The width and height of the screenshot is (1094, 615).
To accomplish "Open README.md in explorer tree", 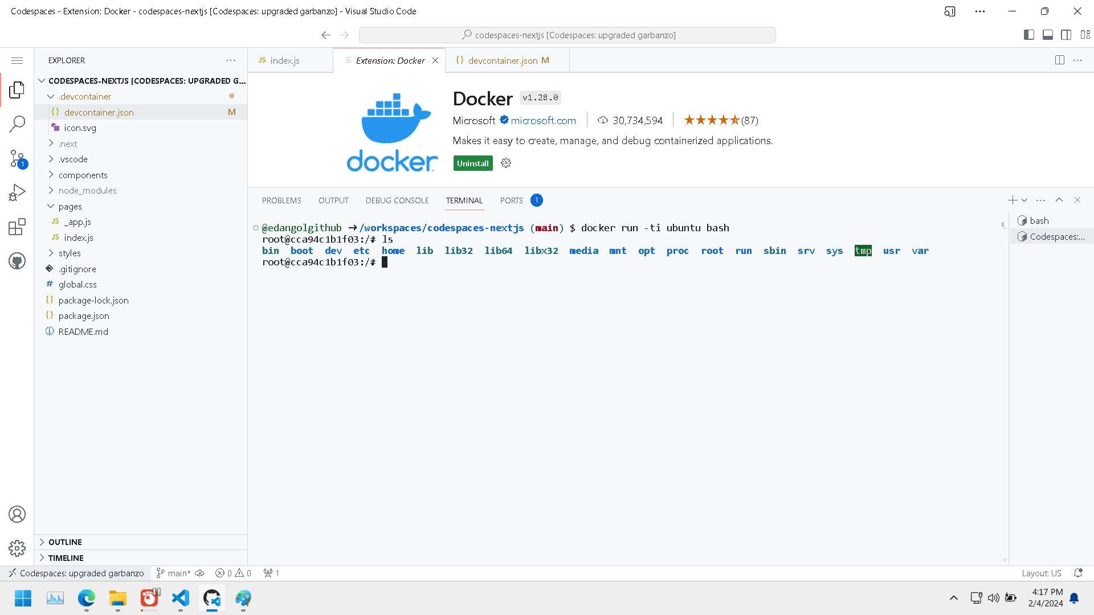I will (x=141, y=331).
